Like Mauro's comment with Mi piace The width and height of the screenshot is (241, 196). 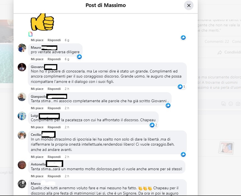pos(37,59)
